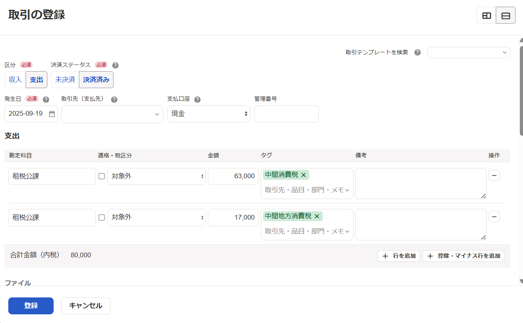
Task: Open the 取引先（支払先） dropdown
Action: (112, 114)
